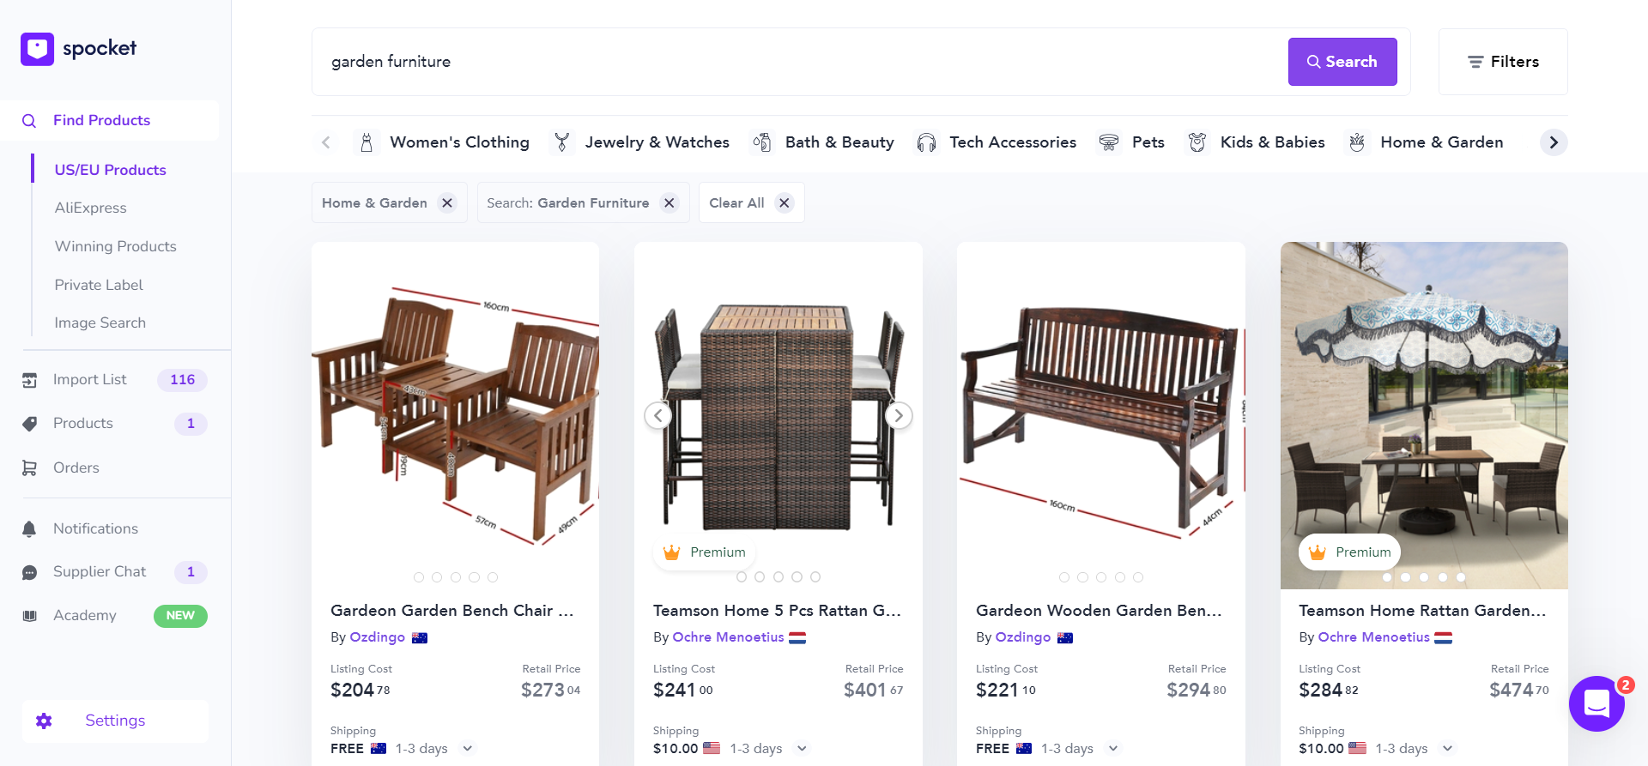Screen dimensions: 1648x766
Task: Select the third carousel dot on Gardeon Wooden Bench
Action: click(1101, 577)
